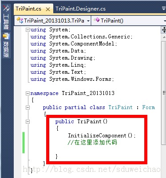
Task: Switch to the TriPaint.Designer.cs tab
Action: pos(80,9)
